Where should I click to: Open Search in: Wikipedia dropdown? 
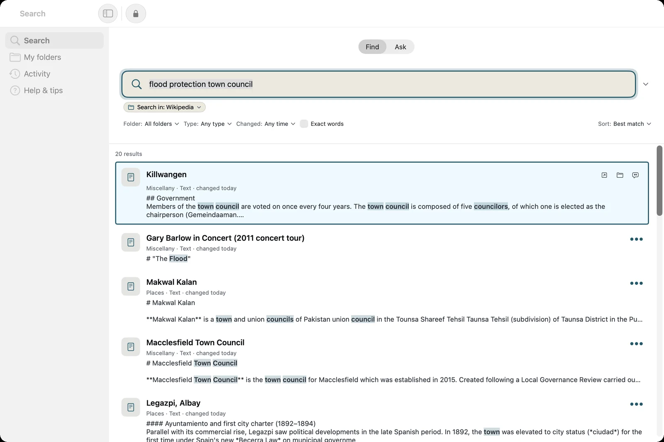pos(164,107)
